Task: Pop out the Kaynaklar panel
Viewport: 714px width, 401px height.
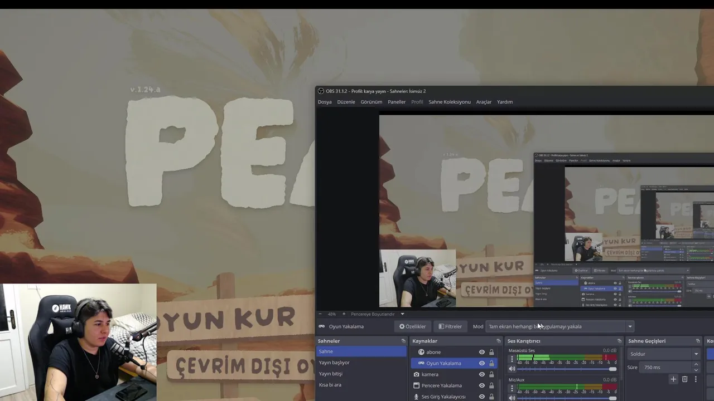Action: [499, 341]
